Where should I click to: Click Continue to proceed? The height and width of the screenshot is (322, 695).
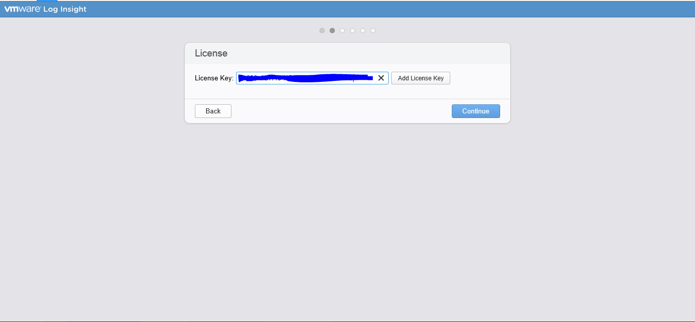click(476, 111)
